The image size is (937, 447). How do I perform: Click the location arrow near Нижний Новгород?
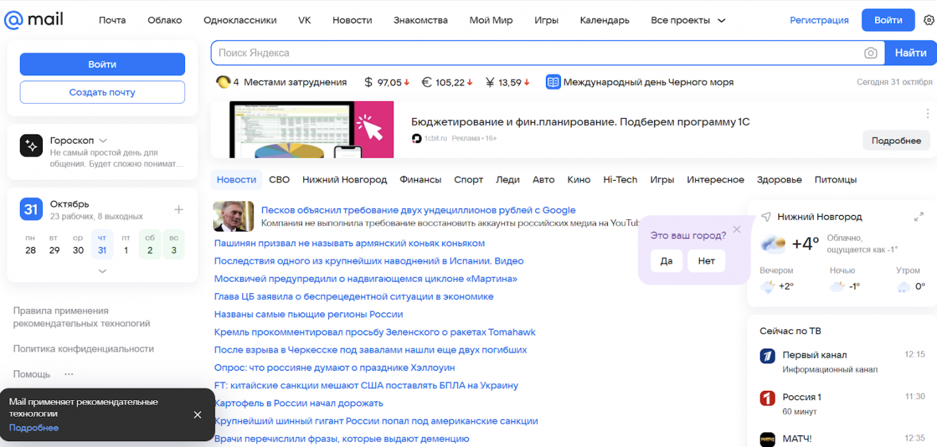tap(766, 217)
